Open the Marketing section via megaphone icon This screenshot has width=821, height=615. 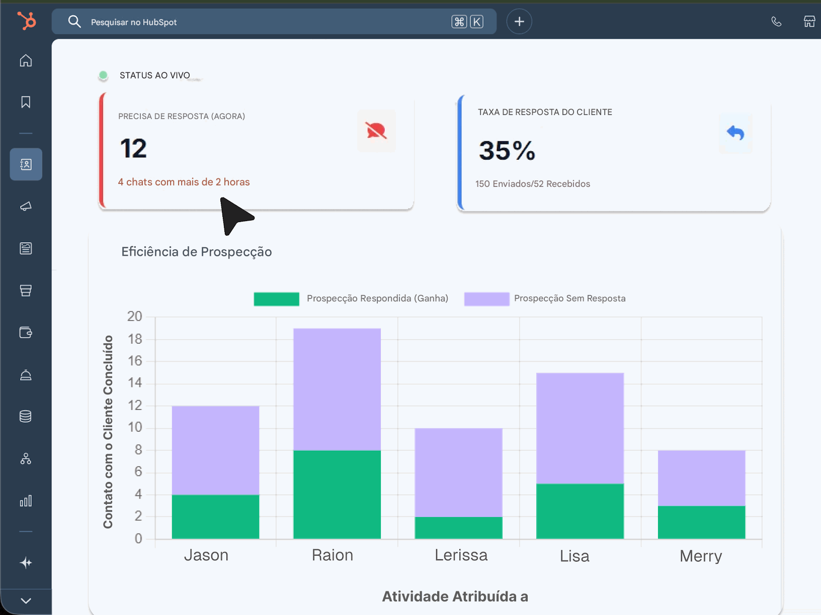pos(26,206)
